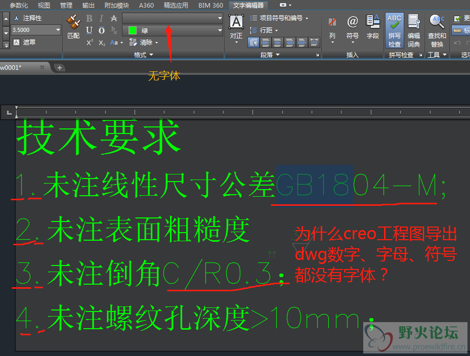The height and width of the screenshot is (356, 470).
Task: Select left paragraph alignment icon
Action: point(266,42)
